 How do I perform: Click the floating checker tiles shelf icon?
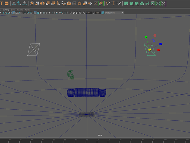64,3
